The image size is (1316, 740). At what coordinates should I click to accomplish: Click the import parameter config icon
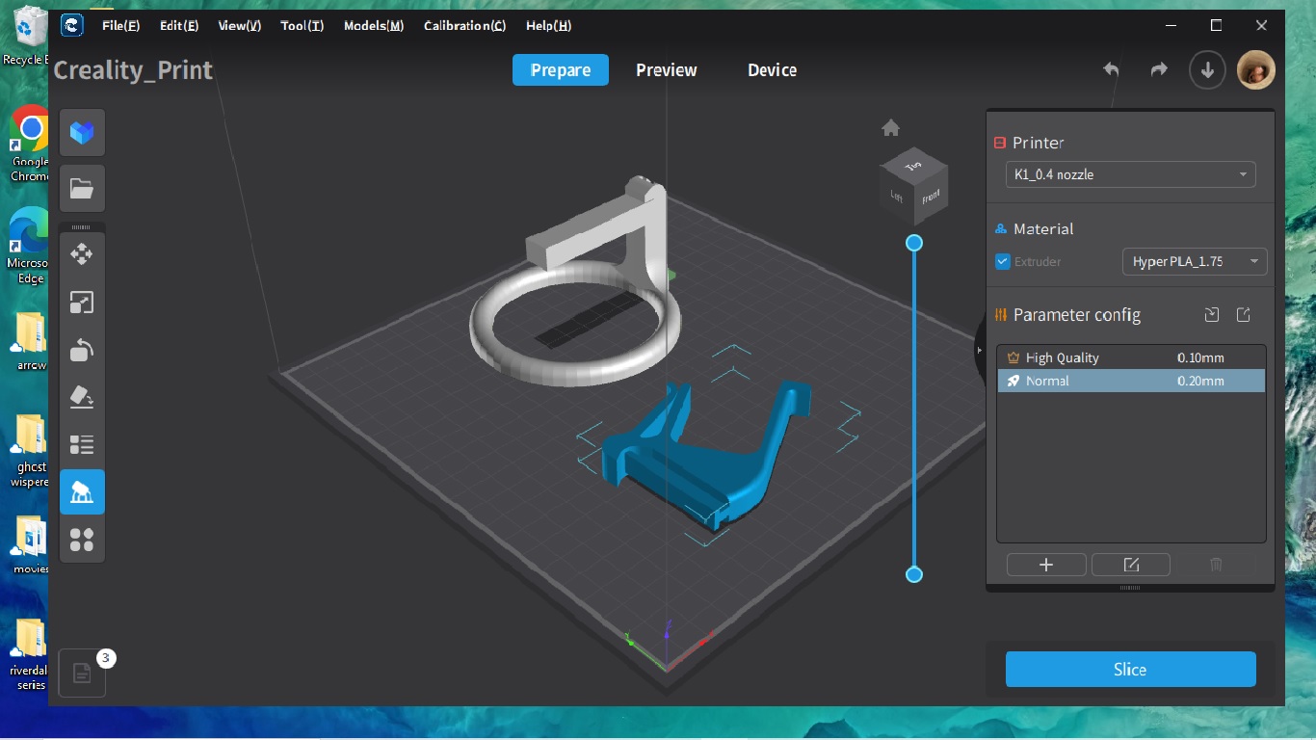[x=1212, y=314]
